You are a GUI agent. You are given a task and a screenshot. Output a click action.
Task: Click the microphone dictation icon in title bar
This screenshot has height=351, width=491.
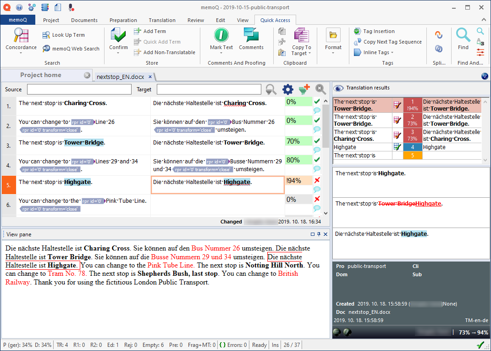71,7
